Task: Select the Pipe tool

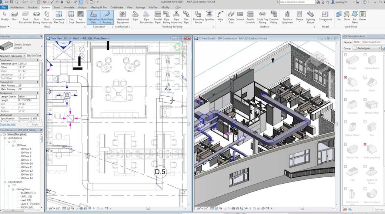Action: (135, 17)
